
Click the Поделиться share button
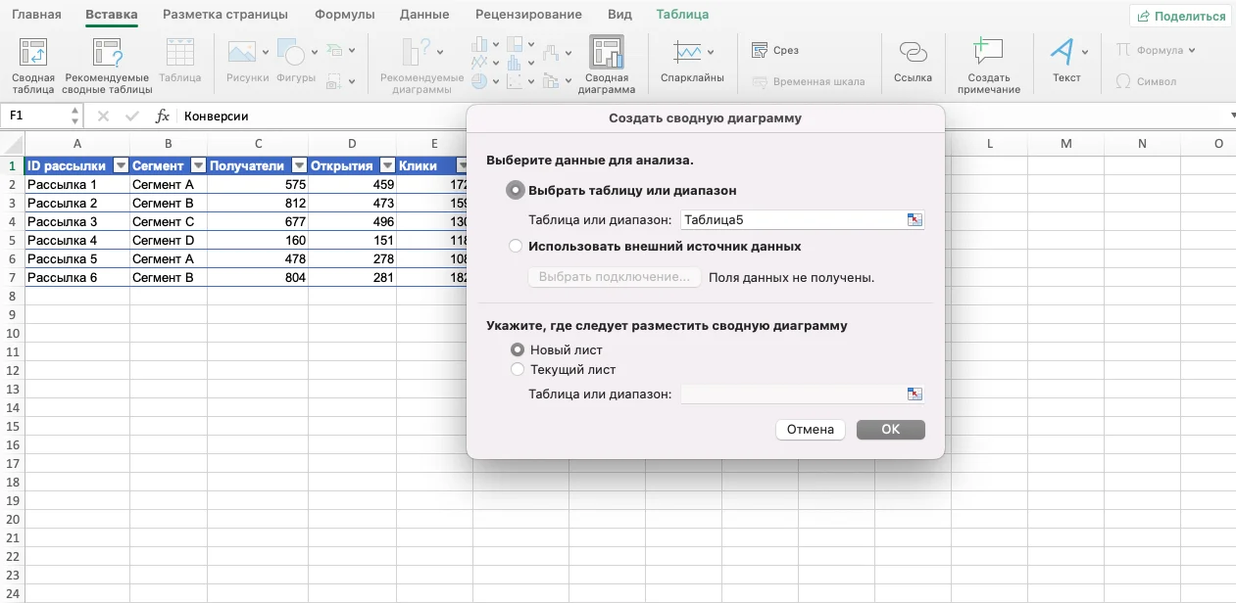pyautogui.click(x=1181, y=16)
